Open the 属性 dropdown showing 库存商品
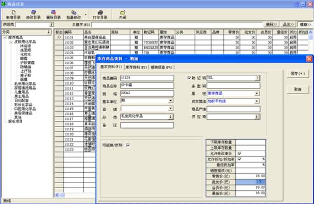 tap(256, 93)
